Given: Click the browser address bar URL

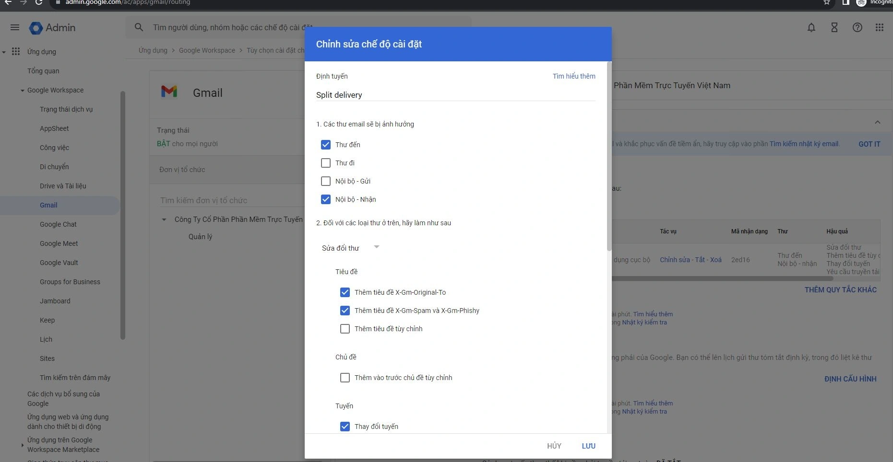Looking at the screenshot, I should [128, 2].
